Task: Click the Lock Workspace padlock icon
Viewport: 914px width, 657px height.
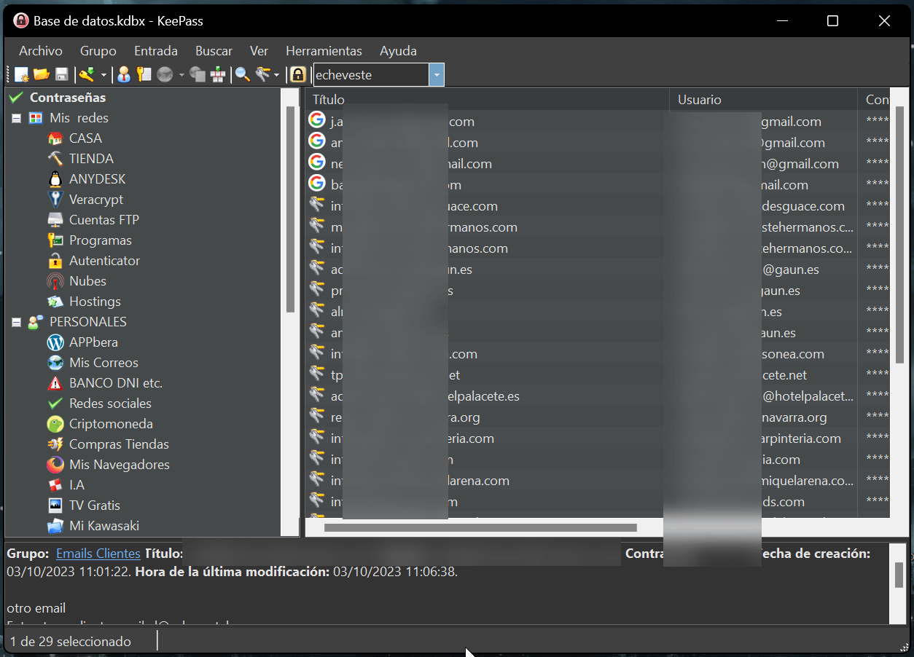Action: 297,74
